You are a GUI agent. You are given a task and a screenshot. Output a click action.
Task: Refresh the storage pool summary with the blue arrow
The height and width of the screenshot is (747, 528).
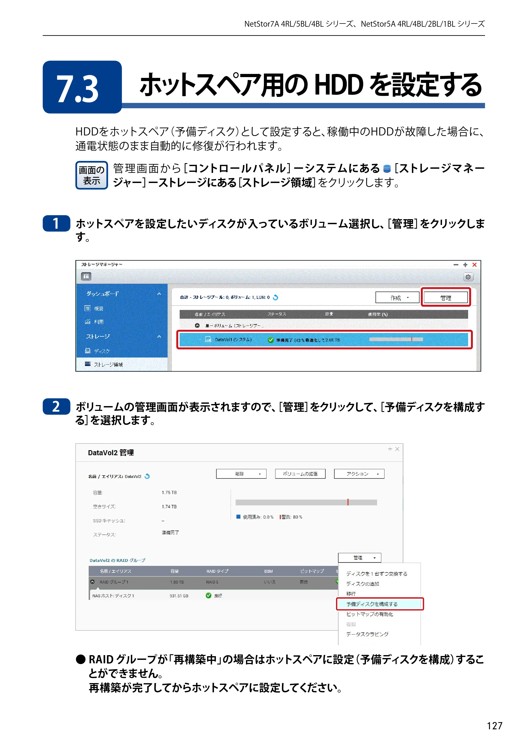(275, 297)
